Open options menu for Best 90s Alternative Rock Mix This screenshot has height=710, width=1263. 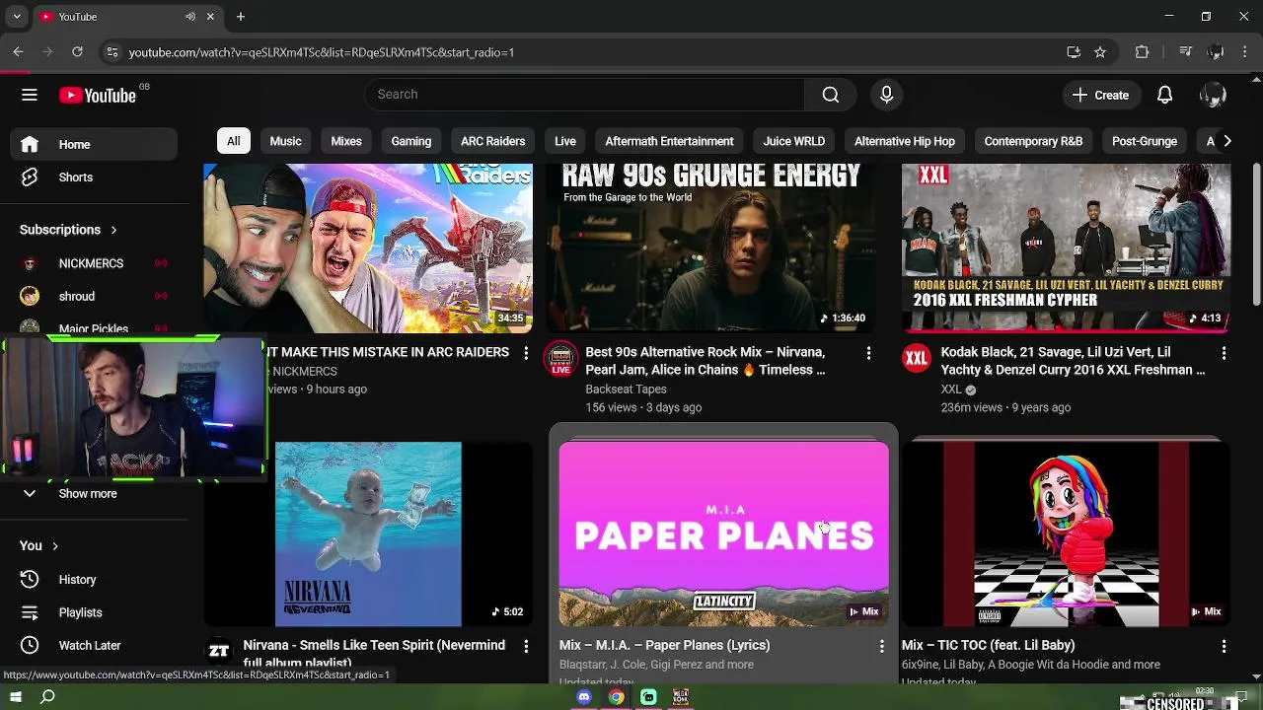[868, 352]
